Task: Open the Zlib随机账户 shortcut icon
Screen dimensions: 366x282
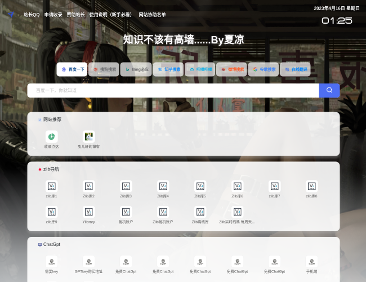Action: click(x=163, y=212)
